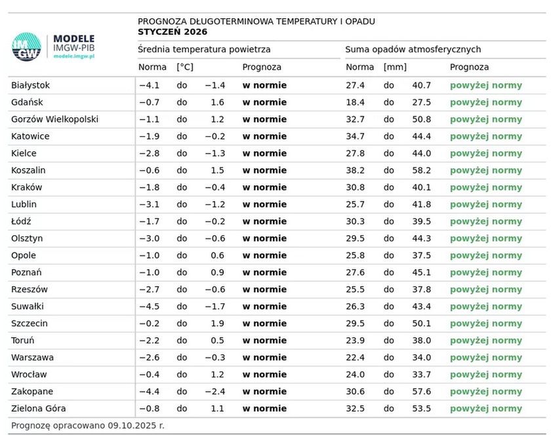Screen dimensions: 551x435
Task: Click the [mm] unit column header
Action: click(x=395, y=67)
